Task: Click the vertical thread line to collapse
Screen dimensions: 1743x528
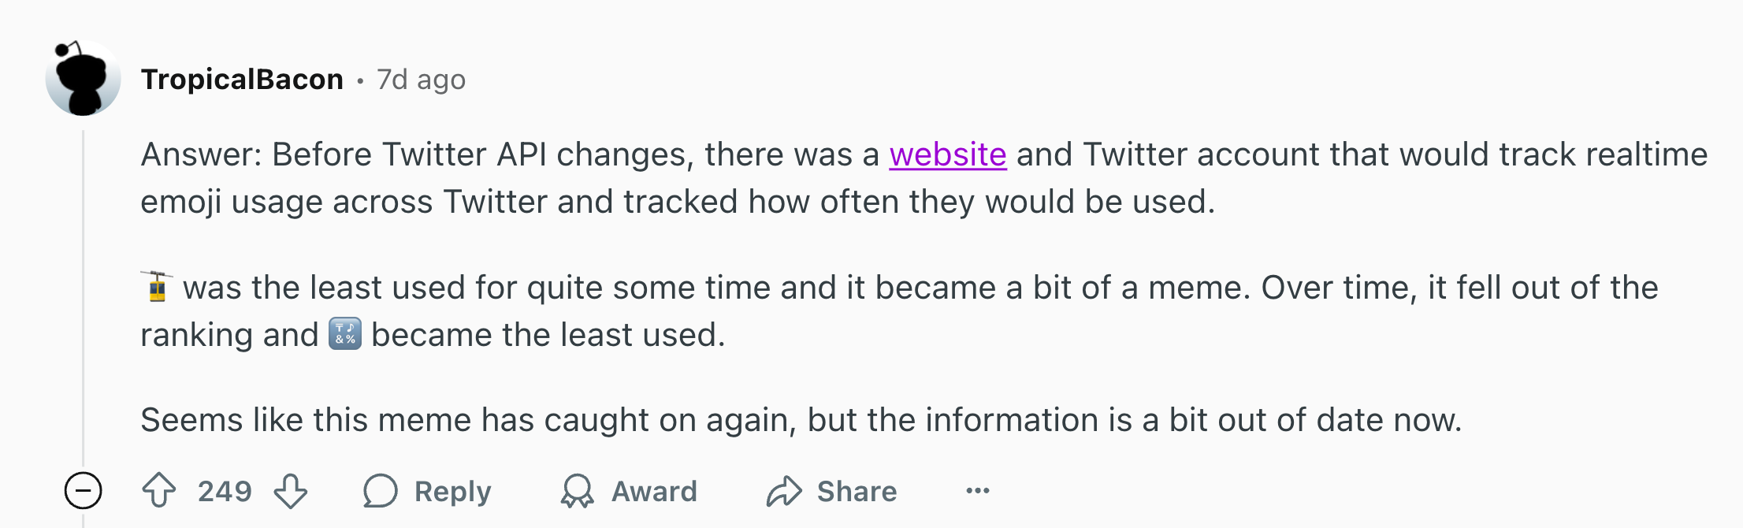Action: click(83, 299)
